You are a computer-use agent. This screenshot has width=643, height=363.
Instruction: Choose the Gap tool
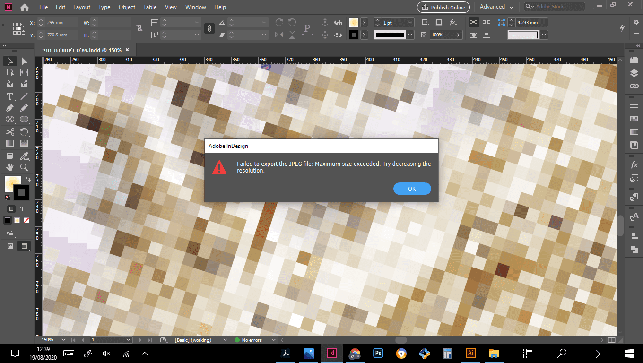24,72
